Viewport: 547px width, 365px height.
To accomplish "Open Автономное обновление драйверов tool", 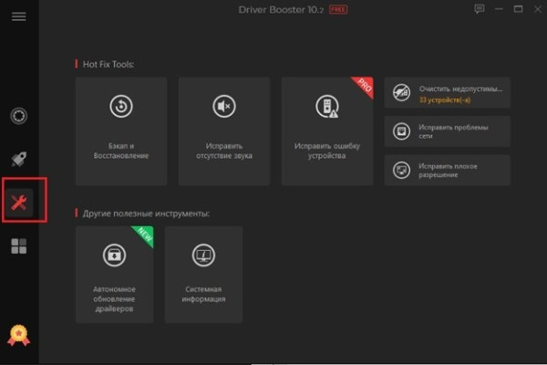I will [x=114, y=275].
